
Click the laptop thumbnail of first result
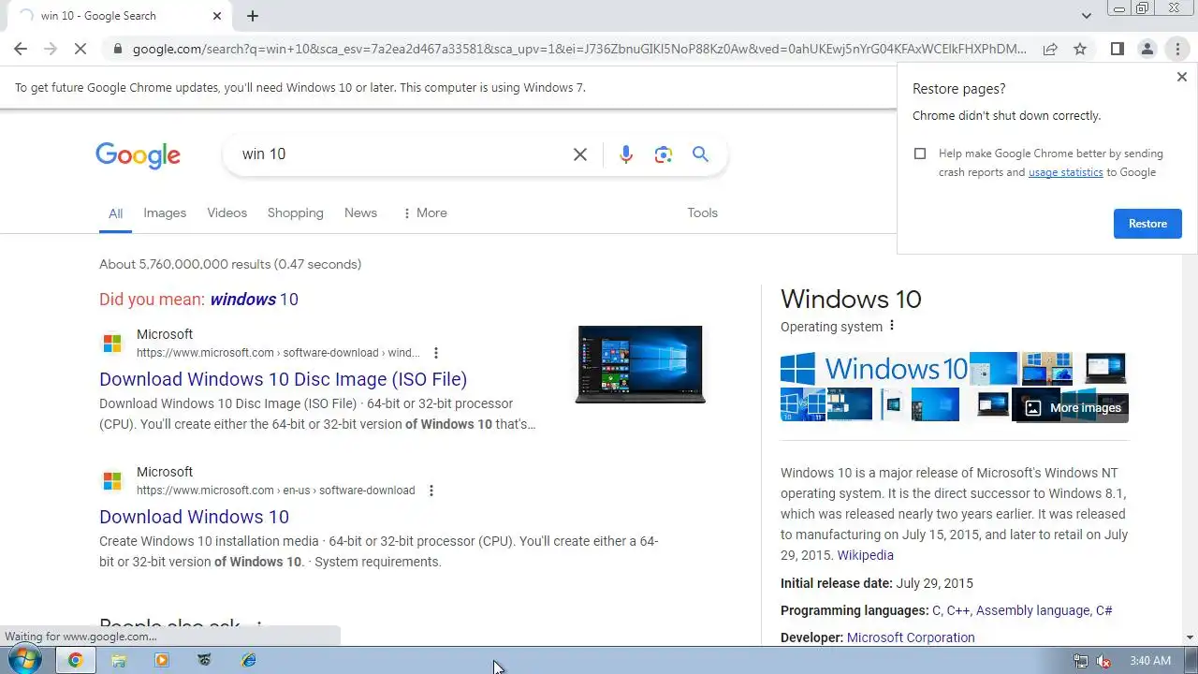click(x=640, y=365)
